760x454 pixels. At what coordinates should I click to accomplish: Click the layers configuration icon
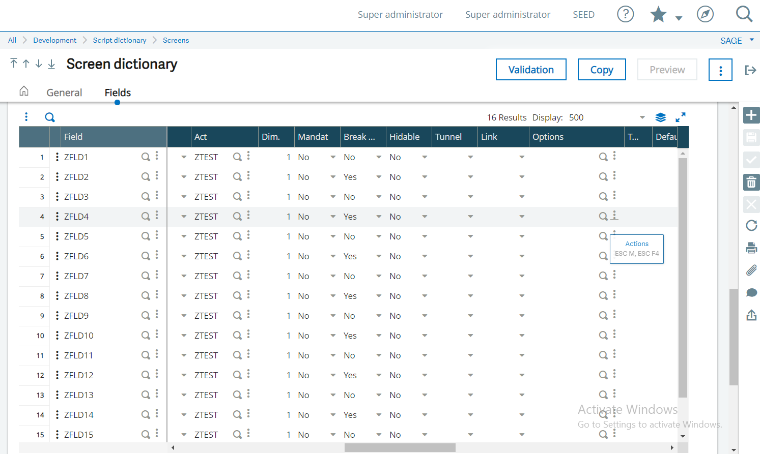[x=661, y=117]
